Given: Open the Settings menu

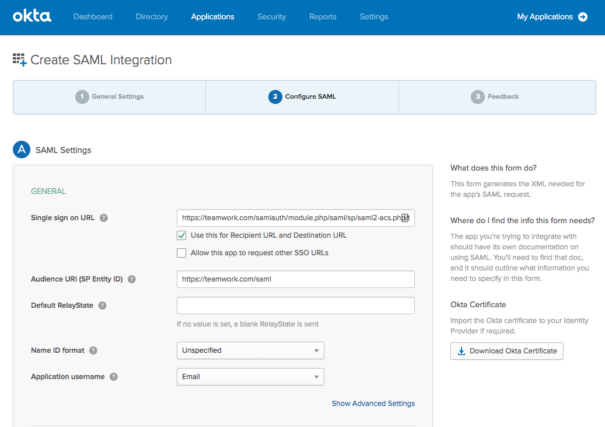Looking at the screenshot, I should coord(374,16).
